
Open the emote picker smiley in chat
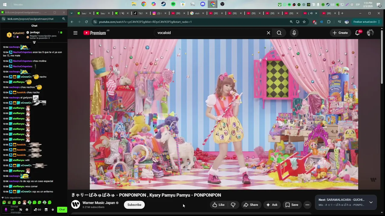pyautogui.click(x=27, y=210)
